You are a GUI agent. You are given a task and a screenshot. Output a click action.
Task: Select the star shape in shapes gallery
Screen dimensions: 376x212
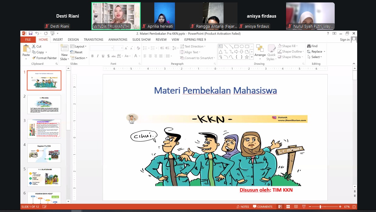[247, 57]
